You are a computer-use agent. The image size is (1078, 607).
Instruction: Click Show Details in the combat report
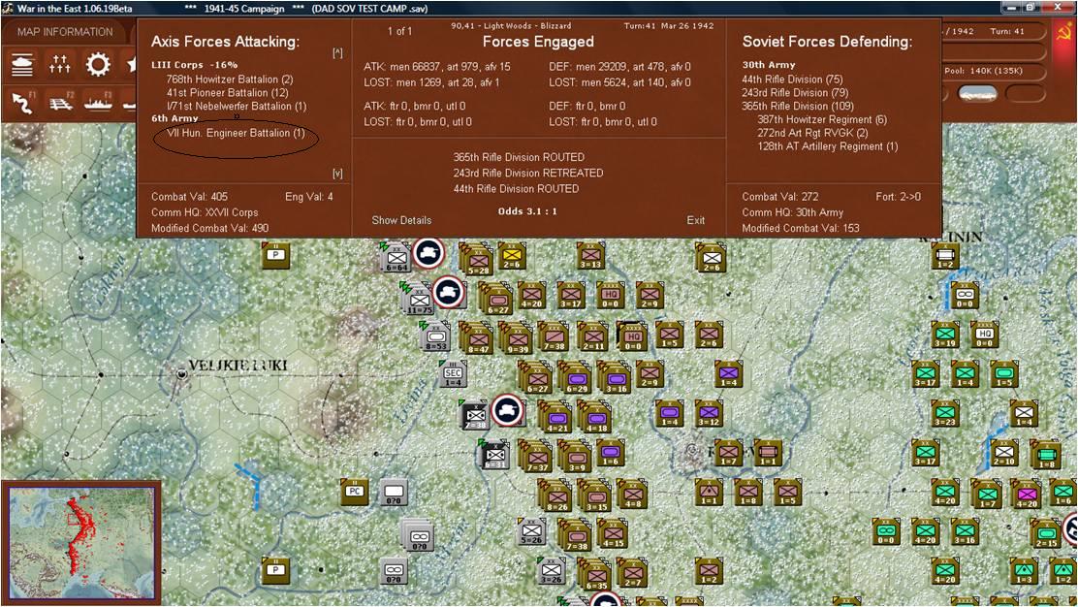401,220
